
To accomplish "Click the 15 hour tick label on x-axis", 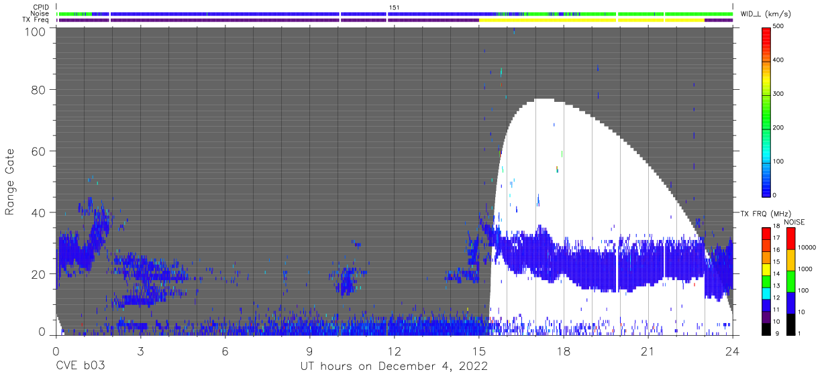I will [x=478, y=351].
